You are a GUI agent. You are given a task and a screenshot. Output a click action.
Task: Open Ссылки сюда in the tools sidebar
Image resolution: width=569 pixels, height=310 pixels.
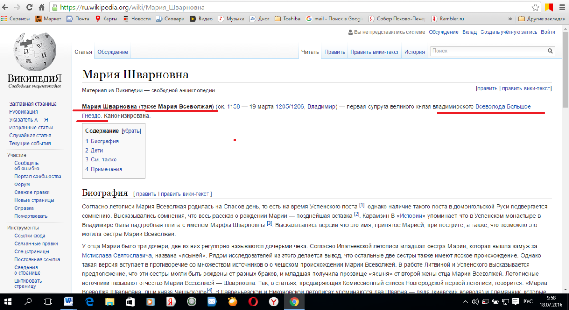click(30, 236)
